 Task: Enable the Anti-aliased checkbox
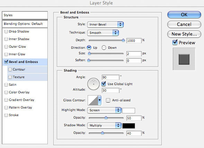[x=108, y=100]
